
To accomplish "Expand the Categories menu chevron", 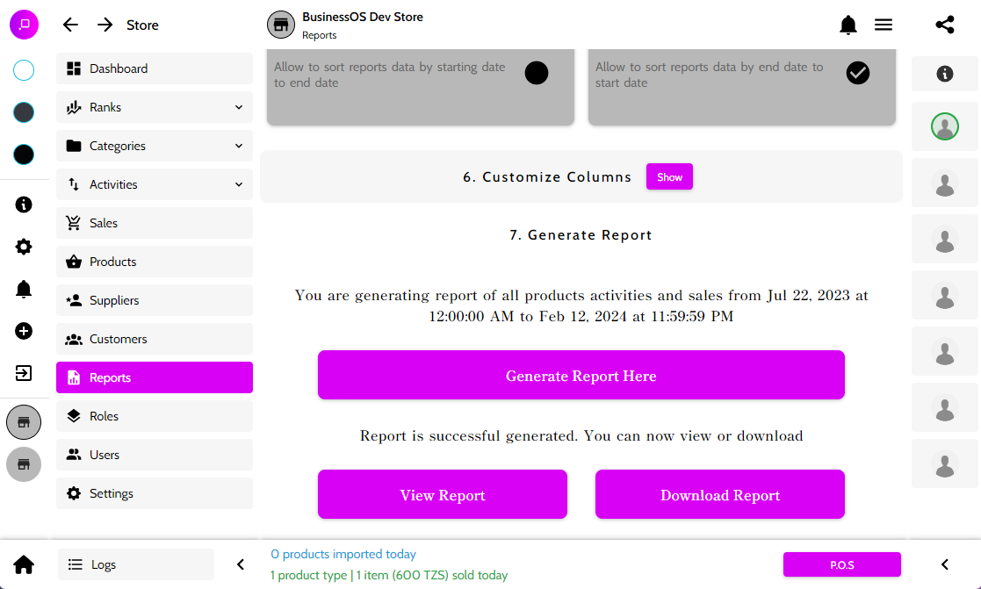I will [x=239, y=146].
